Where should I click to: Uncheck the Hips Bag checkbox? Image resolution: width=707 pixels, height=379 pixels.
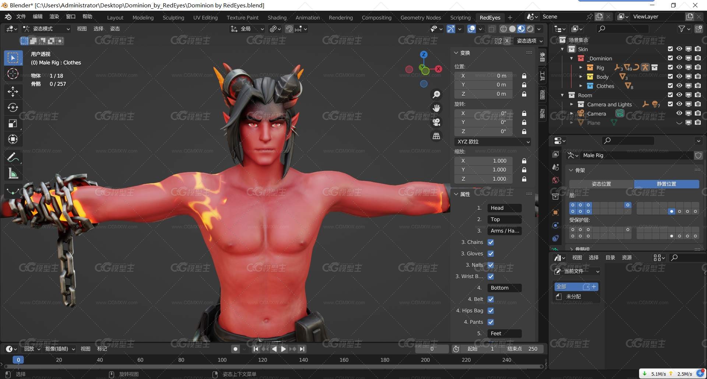click(490, 311)
